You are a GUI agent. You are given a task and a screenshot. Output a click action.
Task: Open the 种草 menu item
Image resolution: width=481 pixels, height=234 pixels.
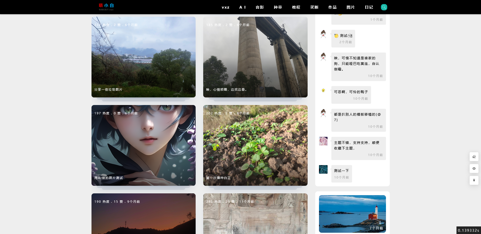278,7
